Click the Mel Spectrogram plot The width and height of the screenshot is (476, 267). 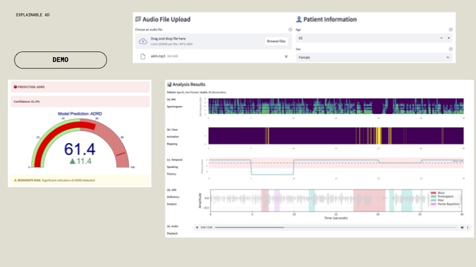pos(336,107)
